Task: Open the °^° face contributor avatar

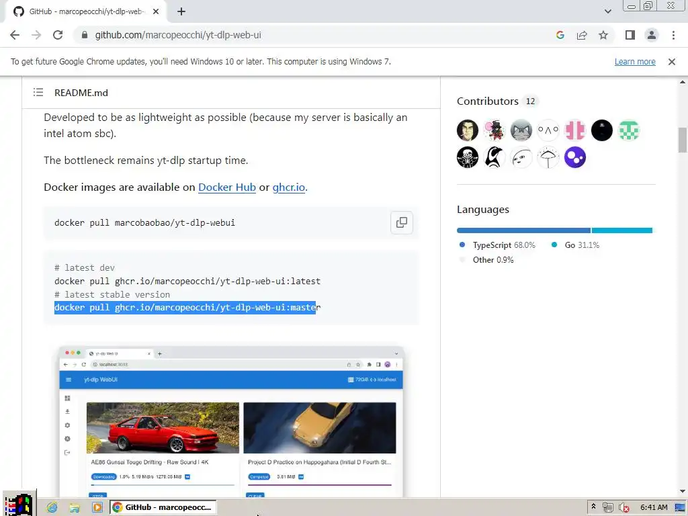Action: point(548,130)
